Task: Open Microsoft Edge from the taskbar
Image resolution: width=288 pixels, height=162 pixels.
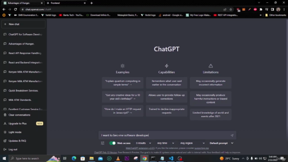Action: [74, 158]
